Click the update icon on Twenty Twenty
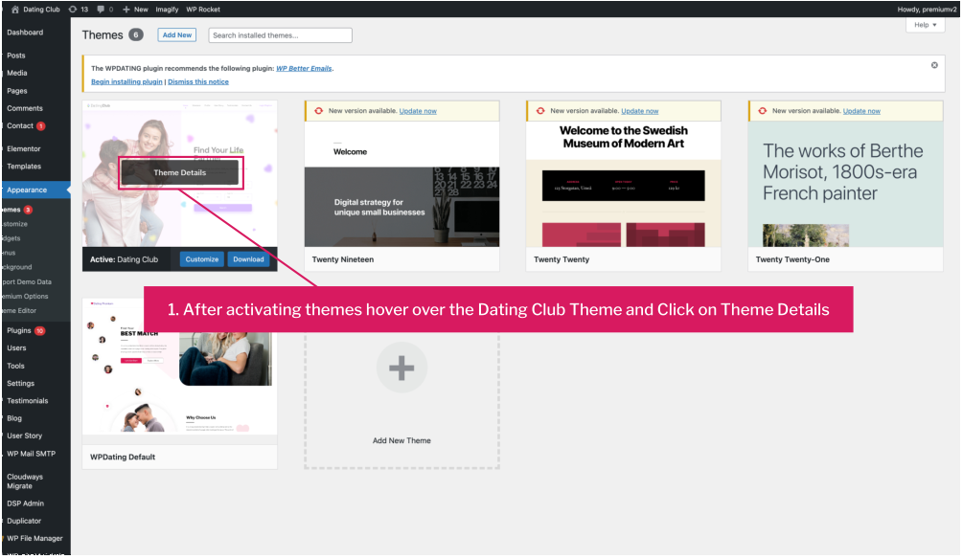The height and width of the screenshot is (559, 963). click(540, 111)
